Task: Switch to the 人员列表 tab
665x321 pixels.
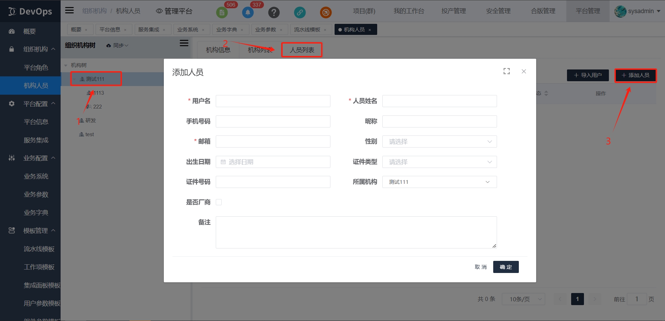Action: tap(302, 50)
